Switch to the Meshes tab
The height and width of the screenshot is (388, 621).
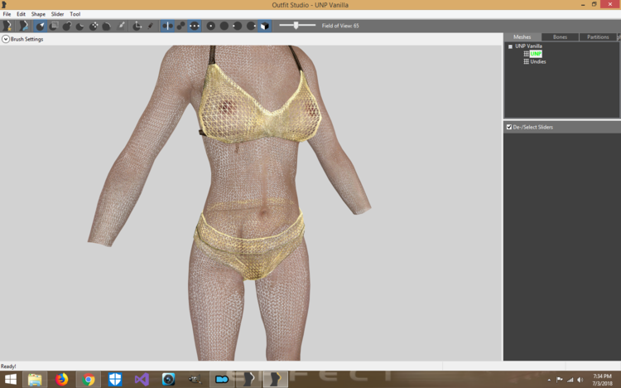coord(522,37)
